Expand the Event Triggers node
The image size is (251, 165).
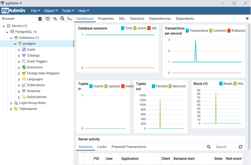pos(19,62)
